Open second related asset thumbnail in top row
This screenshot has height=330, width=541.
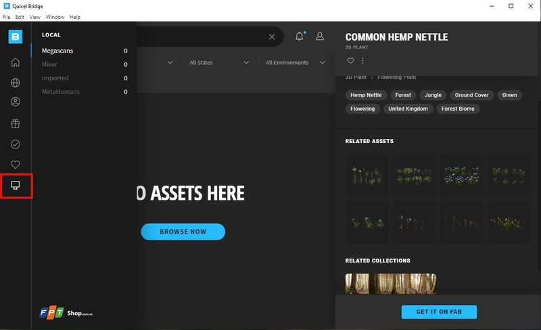(x=414, y=175)
